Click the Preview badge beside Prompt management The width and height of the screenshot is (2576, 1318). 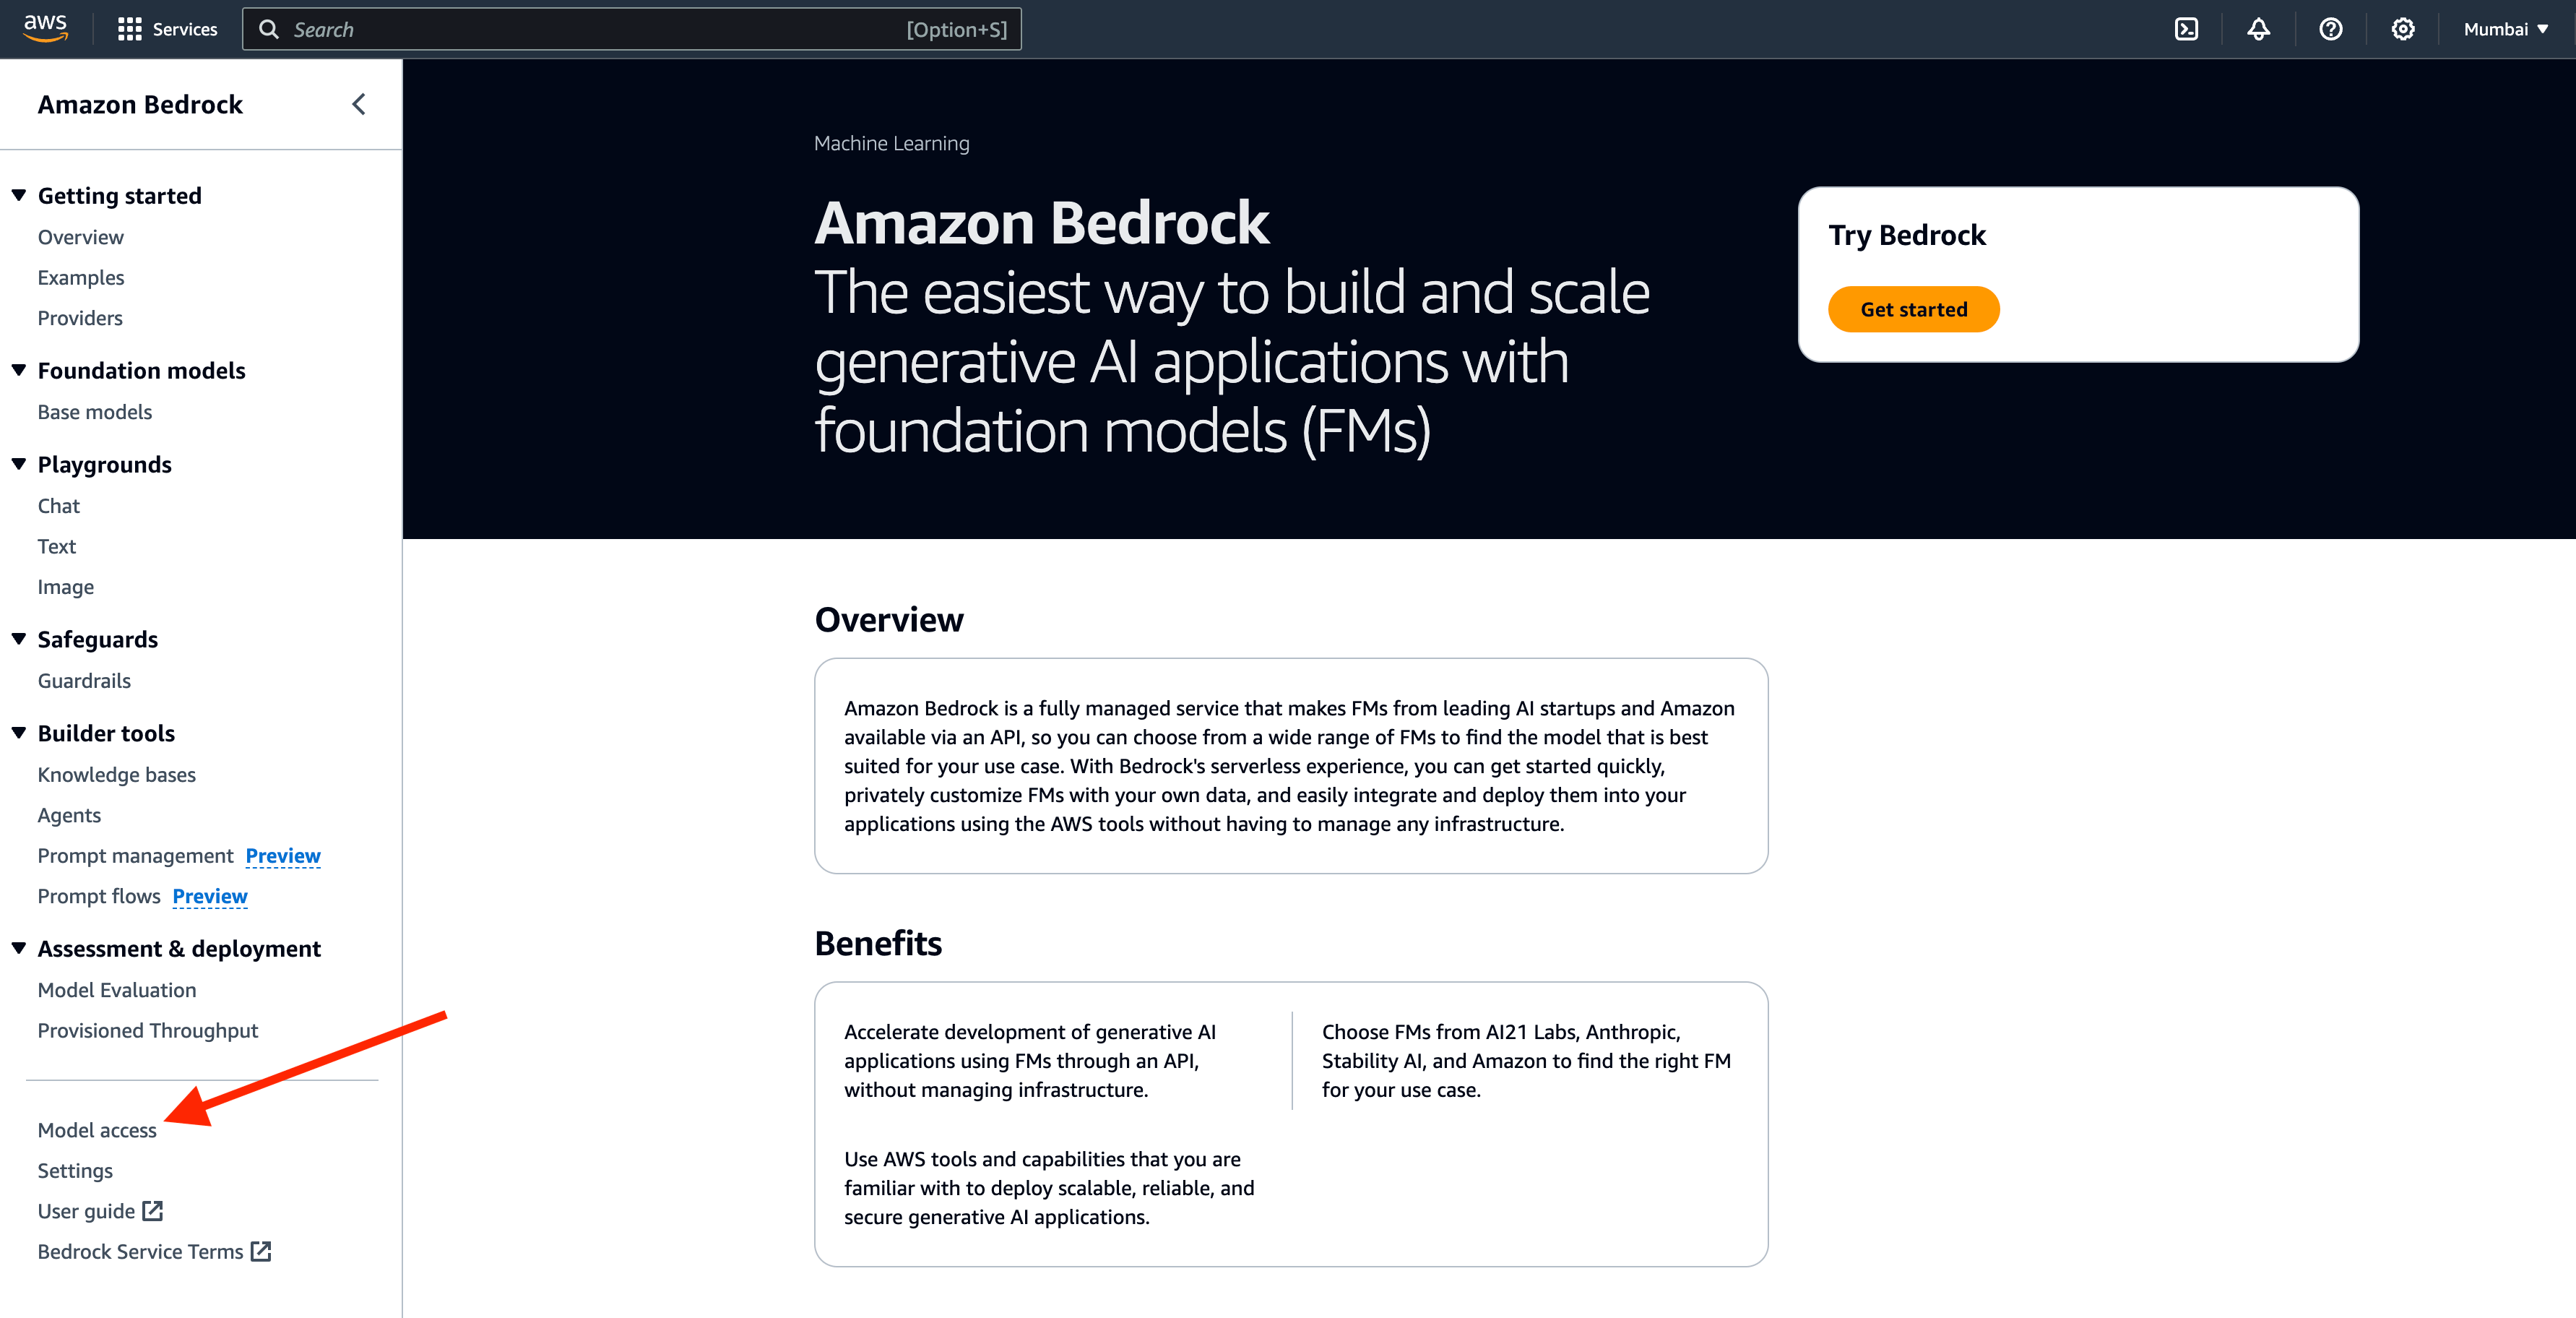click(x=283, y=856)
